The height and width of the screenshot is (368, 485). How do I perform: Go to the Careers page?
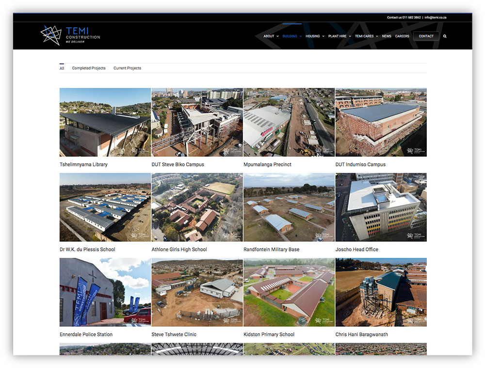coord(402,36)
